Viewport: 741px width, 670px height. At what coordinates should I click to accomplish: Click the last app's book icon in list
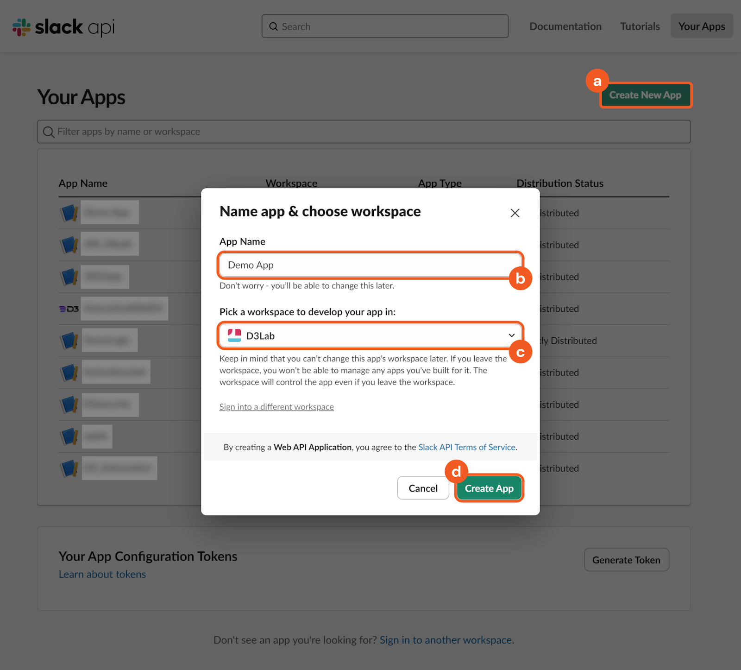[x=69, y=468]
